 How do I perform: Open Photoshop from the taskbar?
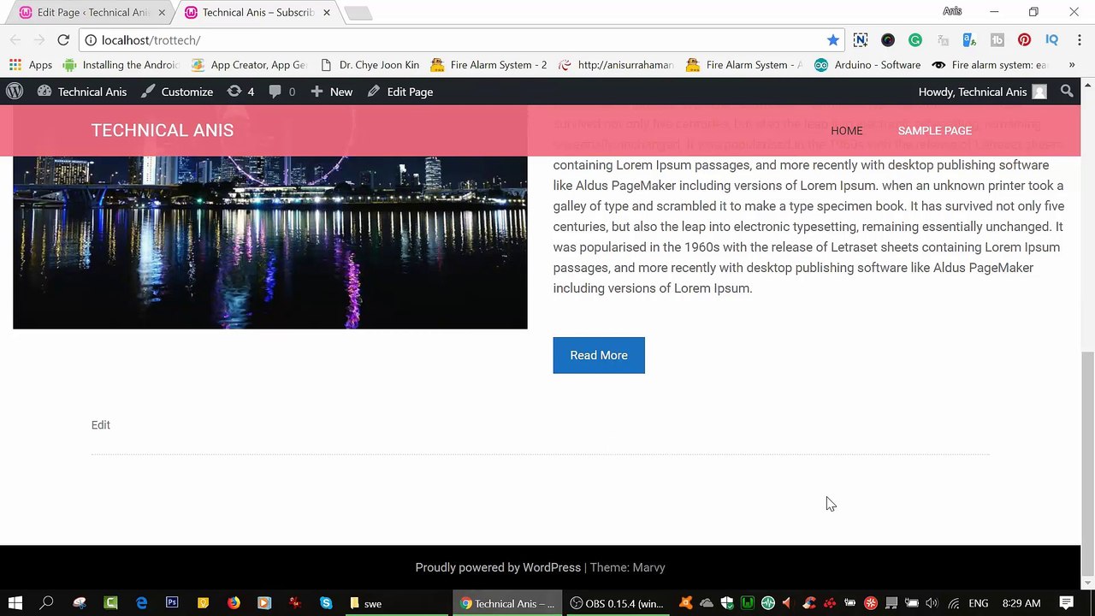[172, 603]
